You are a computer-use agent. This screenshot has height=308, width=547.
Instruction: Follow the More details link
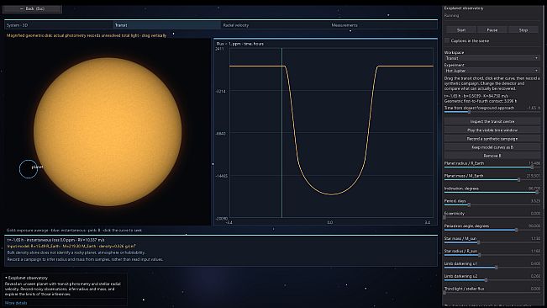click(16, 303)
